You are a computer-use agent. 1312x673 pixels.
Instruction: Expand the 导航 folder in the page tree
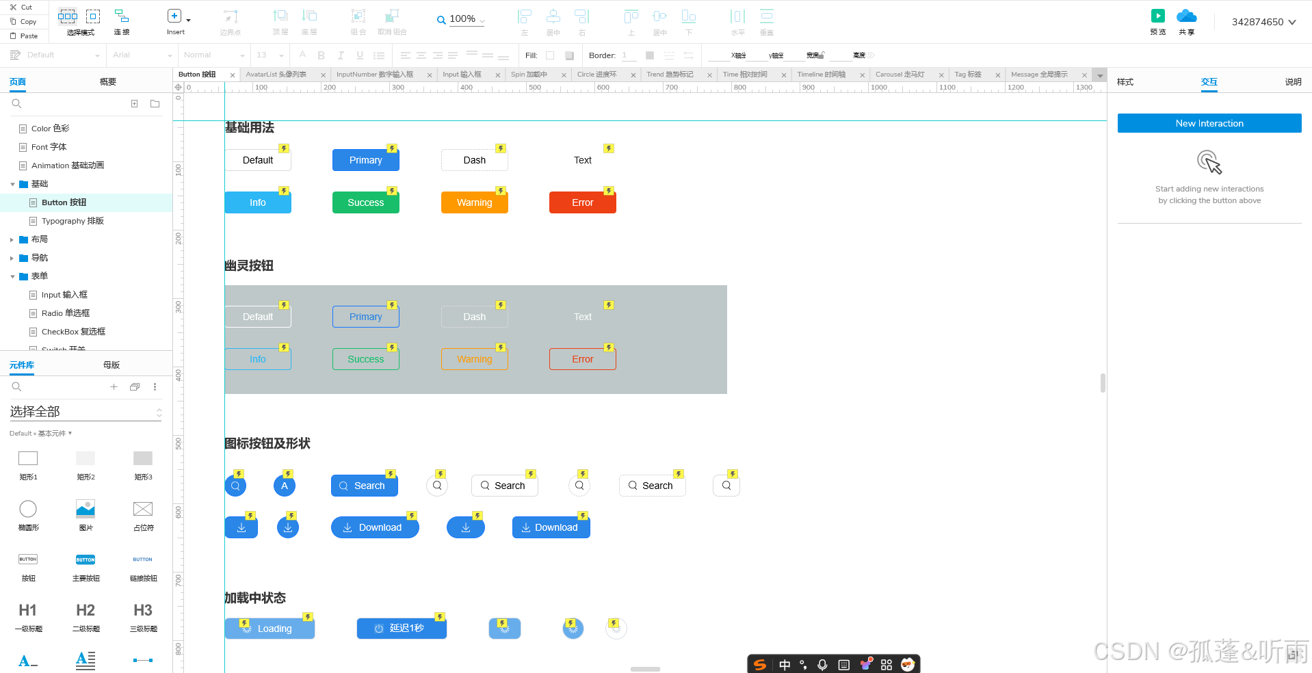(12, 259)
